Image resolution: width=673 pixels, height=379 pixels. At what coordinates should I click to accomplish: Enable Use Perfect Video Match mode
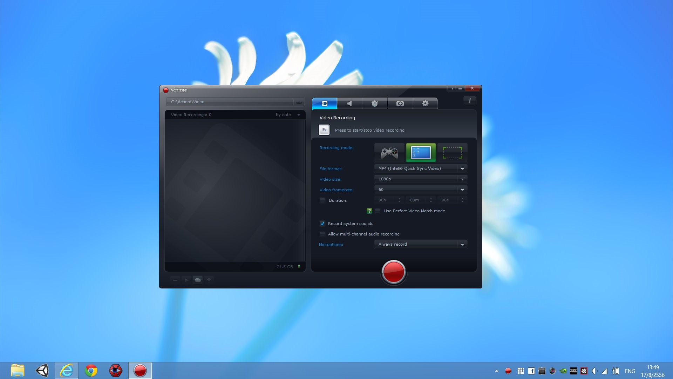point(378,211)
